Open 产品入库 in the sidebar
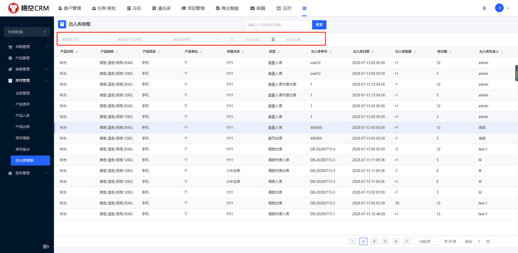The width and height of the screenshot is (518, 253). click(x=23, y=116)
